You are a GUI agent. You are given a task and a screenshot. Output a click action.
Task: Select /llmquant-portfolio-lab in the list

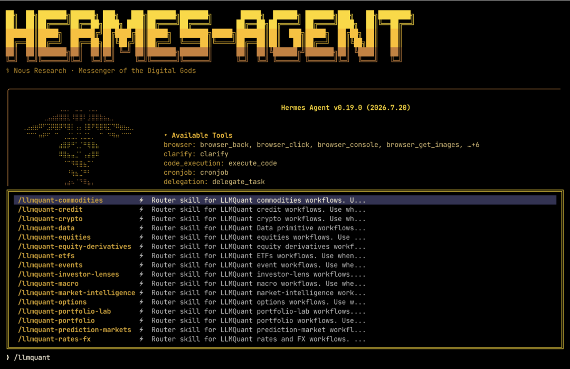[x=64, y=311]
